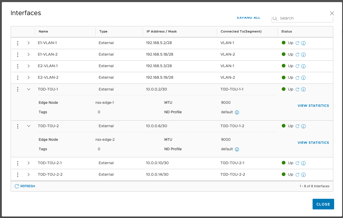
Task: Collapse the T0D-T0U-2 interface details
Action: pyautogui.click(x=29, y=126)
